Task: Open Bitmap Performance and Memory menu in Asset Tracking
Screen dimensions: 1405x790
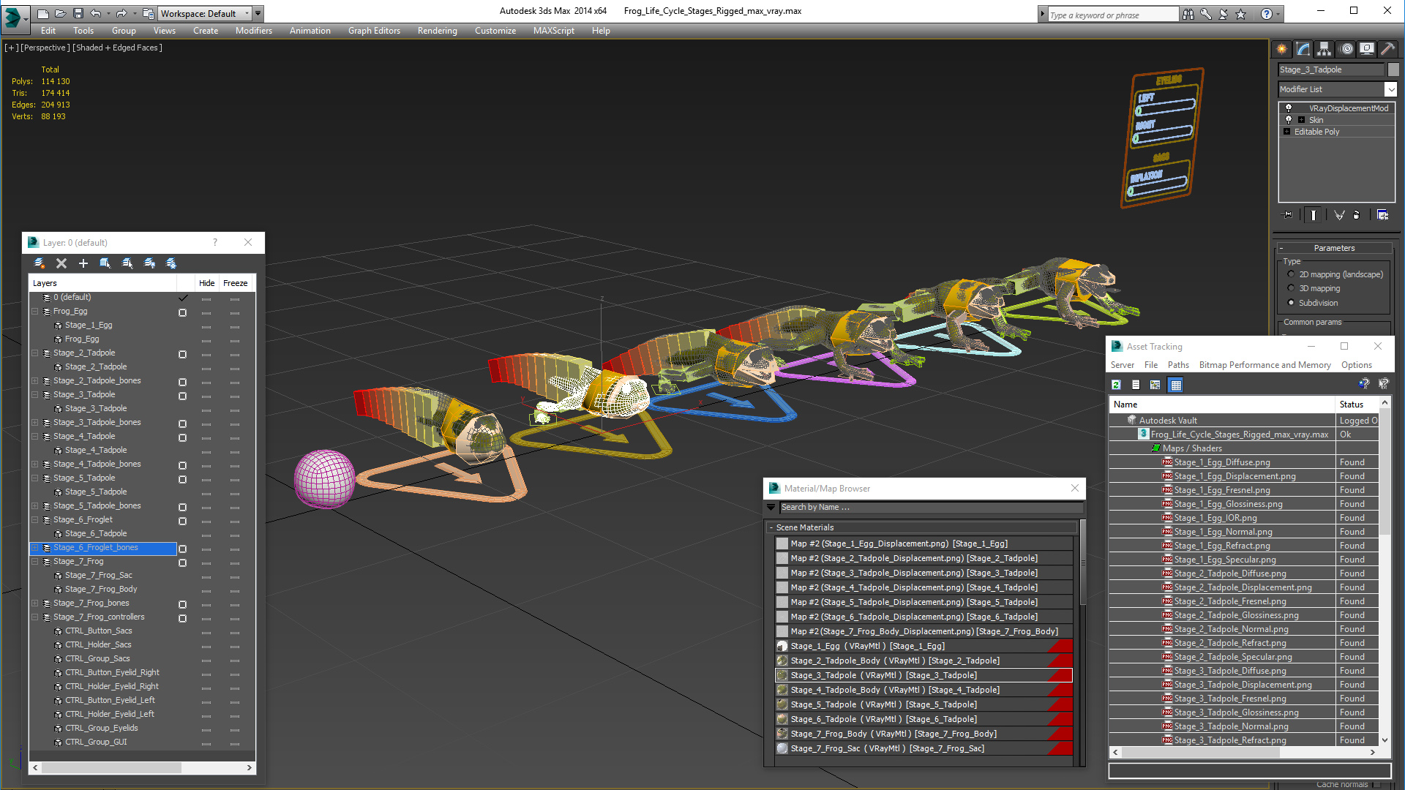Action: pyautogui.click(x=1264, y=365)
